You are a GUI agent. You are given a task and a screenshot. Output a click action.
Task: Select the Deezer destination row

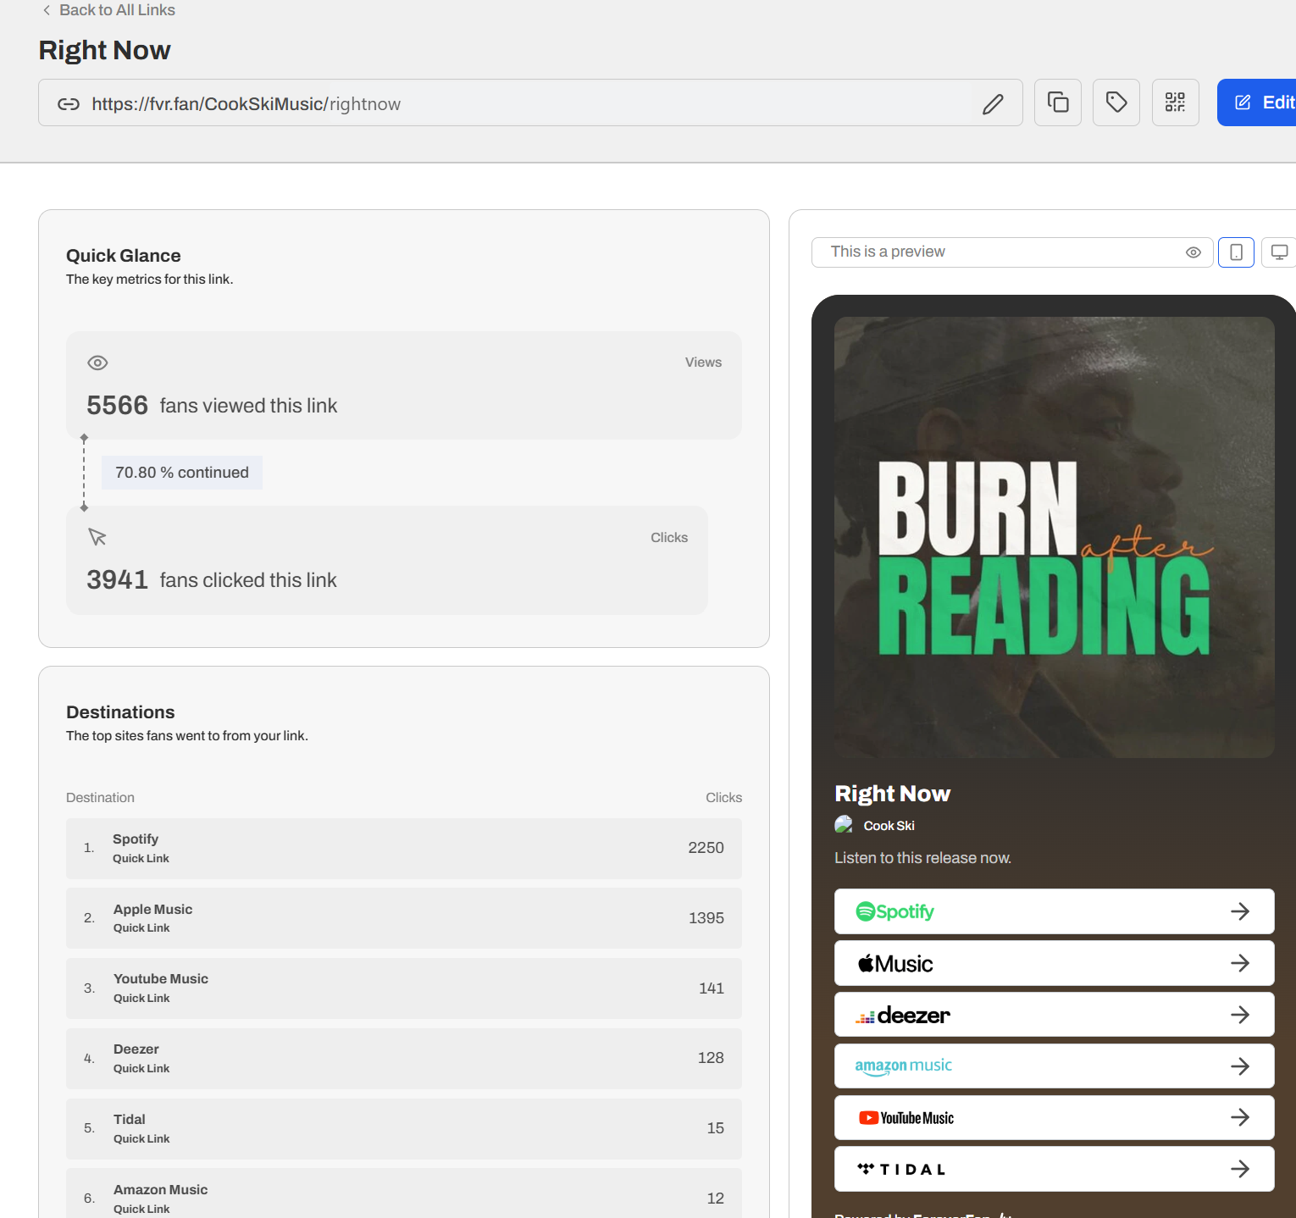tap(404, 1059)
